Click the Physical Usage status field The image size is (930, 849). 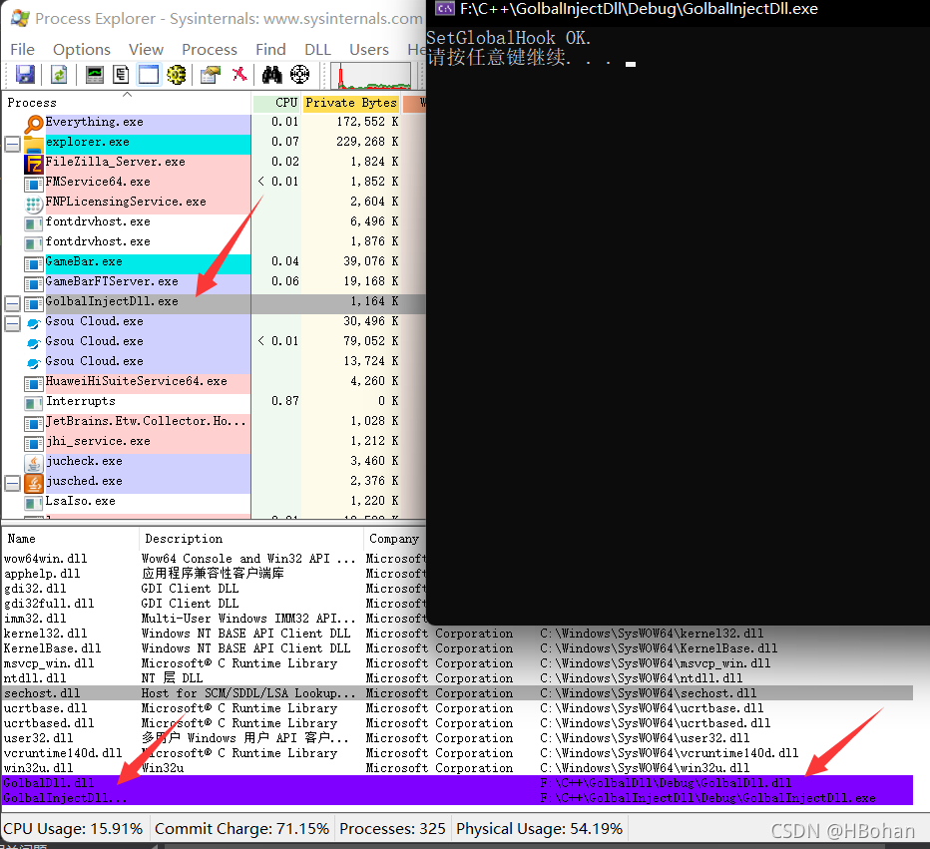click(x=539, y=828)
